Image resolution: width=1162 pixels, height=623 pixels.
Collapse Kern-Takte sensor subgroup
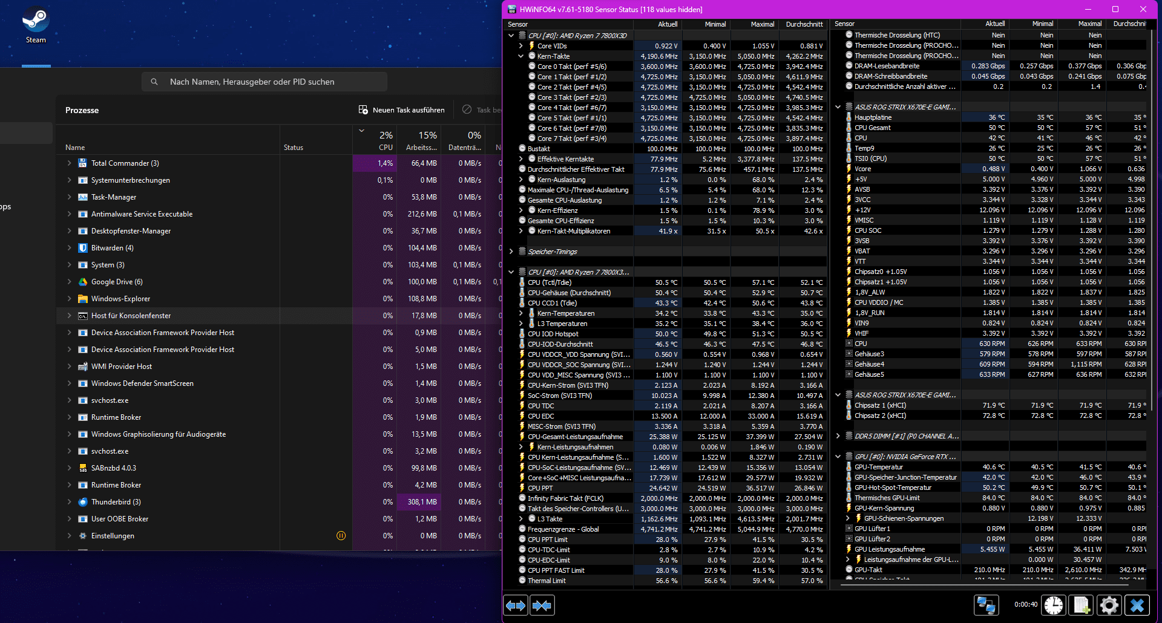521,56
